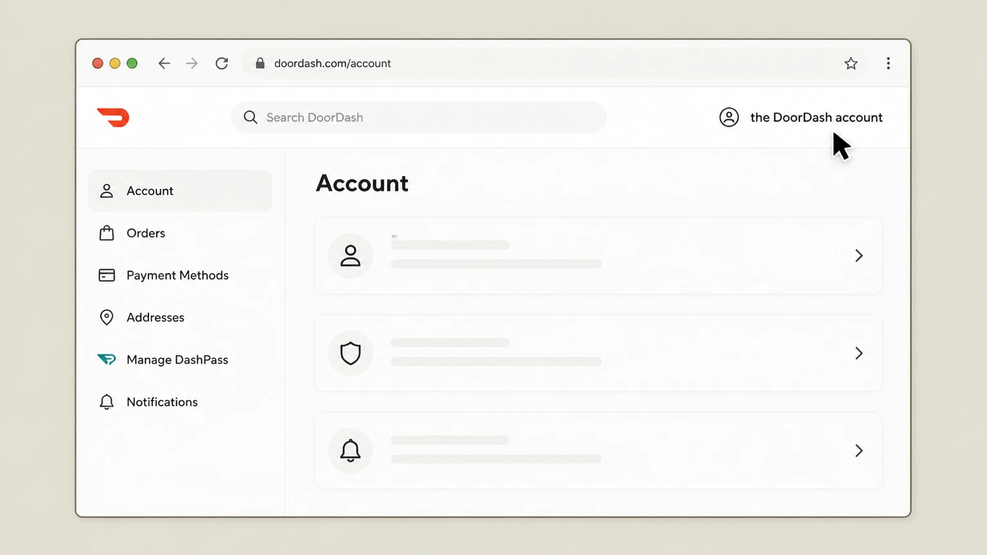Click the shopping bag icon beside Orders

(107, 233)
